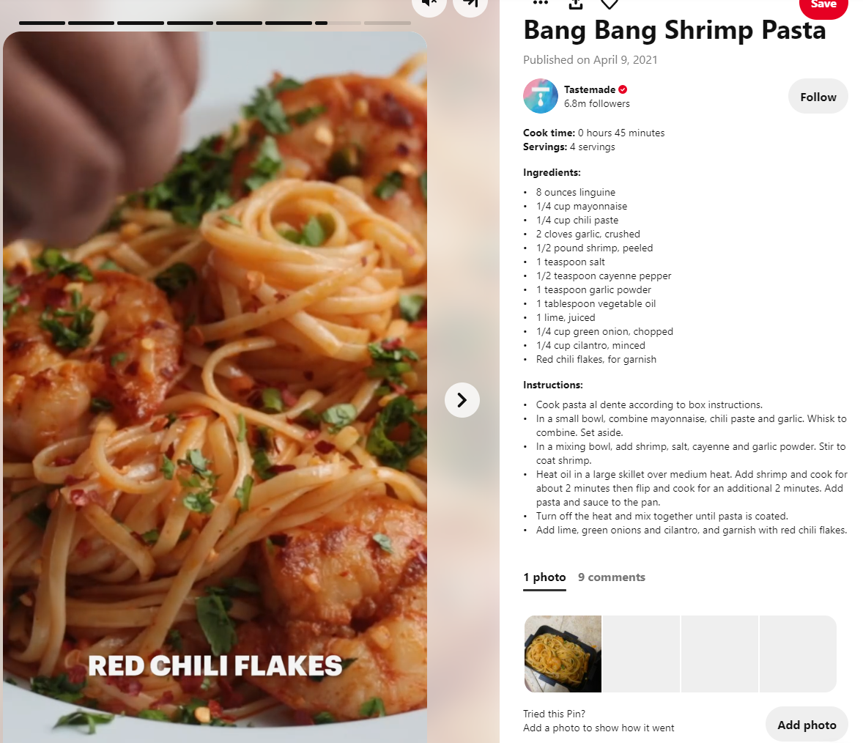Click the Tastemade profile name
This screenshot has height=743, width=863.
590,89
